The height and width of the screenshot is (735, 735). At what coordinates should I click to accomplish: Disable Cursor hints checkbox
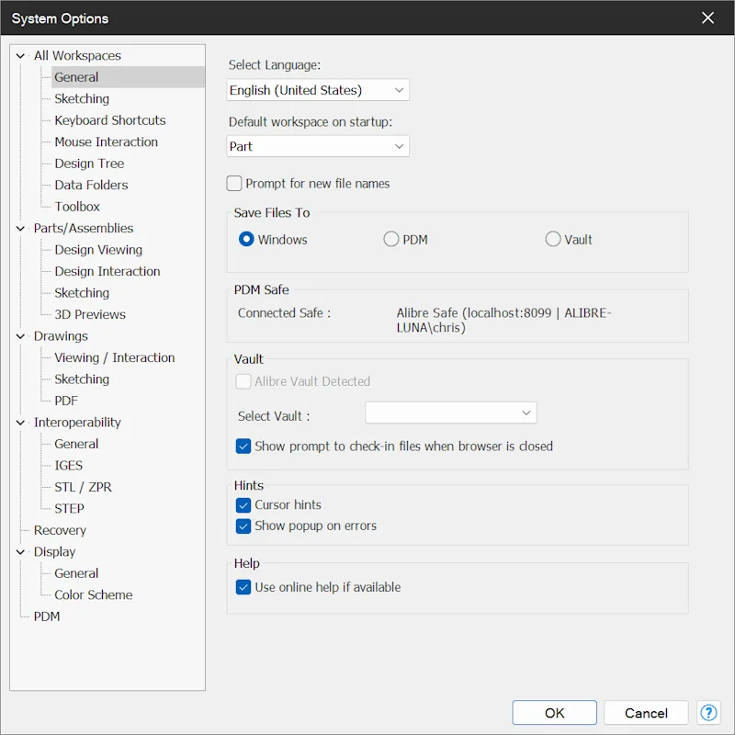click(x=243, y=505)
